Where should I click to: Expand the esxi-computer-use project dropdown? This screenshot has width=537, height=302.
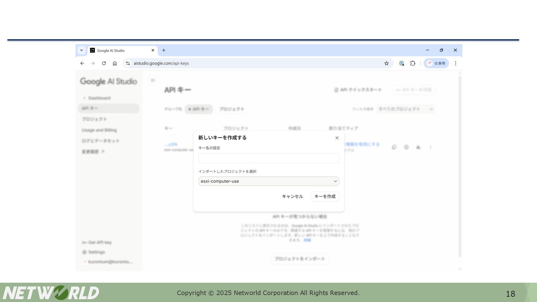(x=268, y=181)
